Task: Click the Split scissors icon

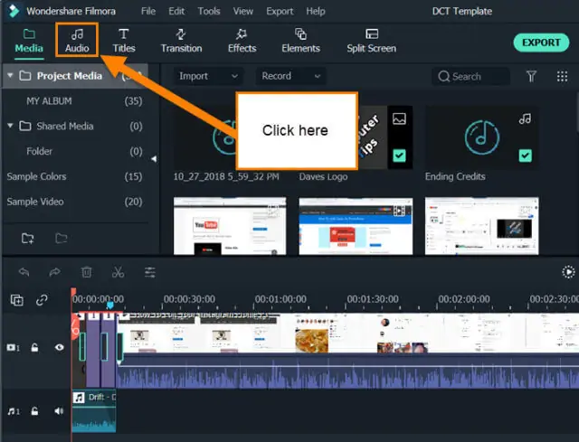Action: click(x=119, y=272)
